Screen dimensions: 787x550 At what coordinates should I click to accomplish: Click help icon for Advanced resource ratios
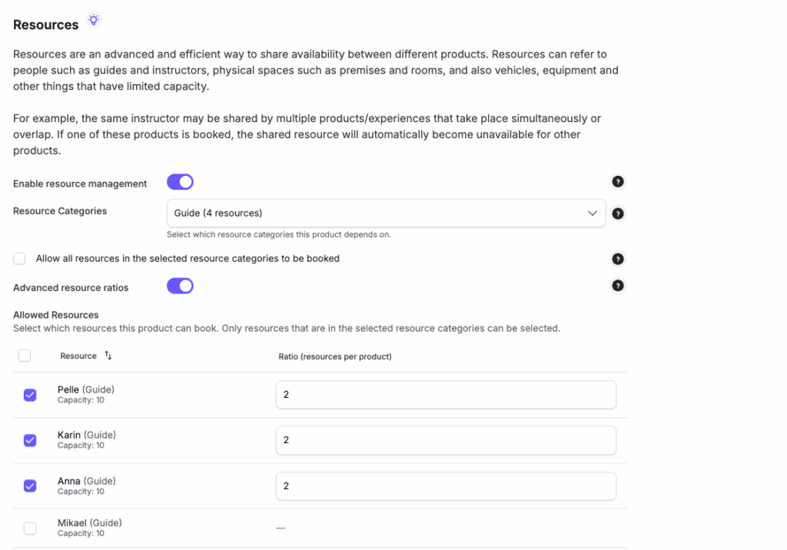click(x=618, y=286)
